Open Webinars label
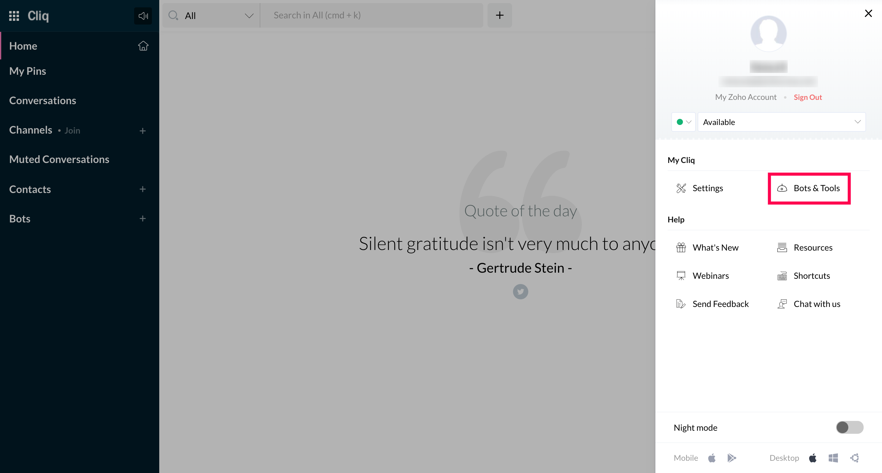The height and width of the screenshot is (473, 882). [710, 276]
